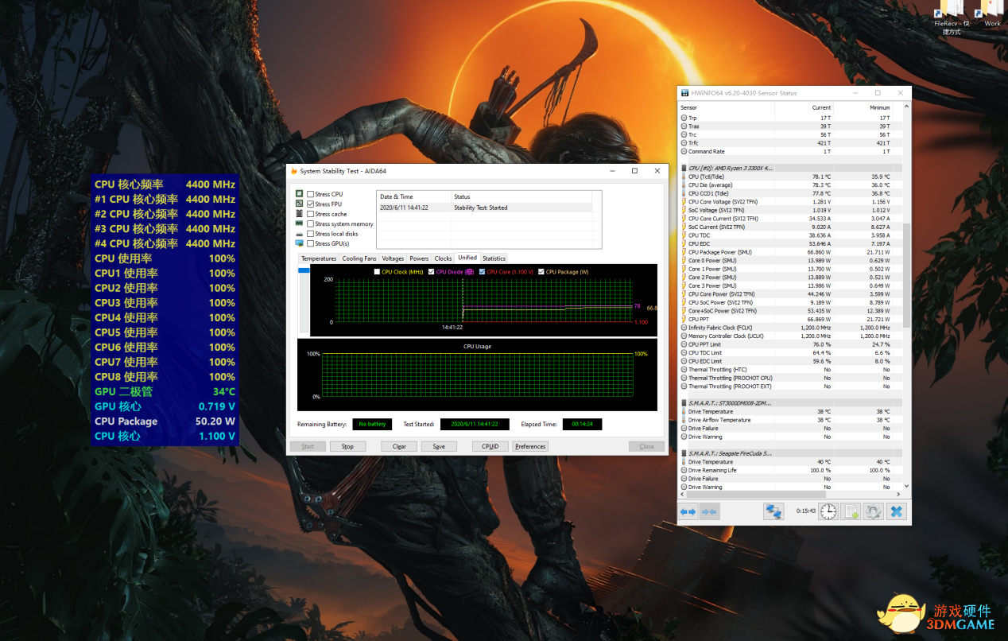Click Date & Time log column header
This screenshot has height=641, width=1008.
[x=414, y=196]
